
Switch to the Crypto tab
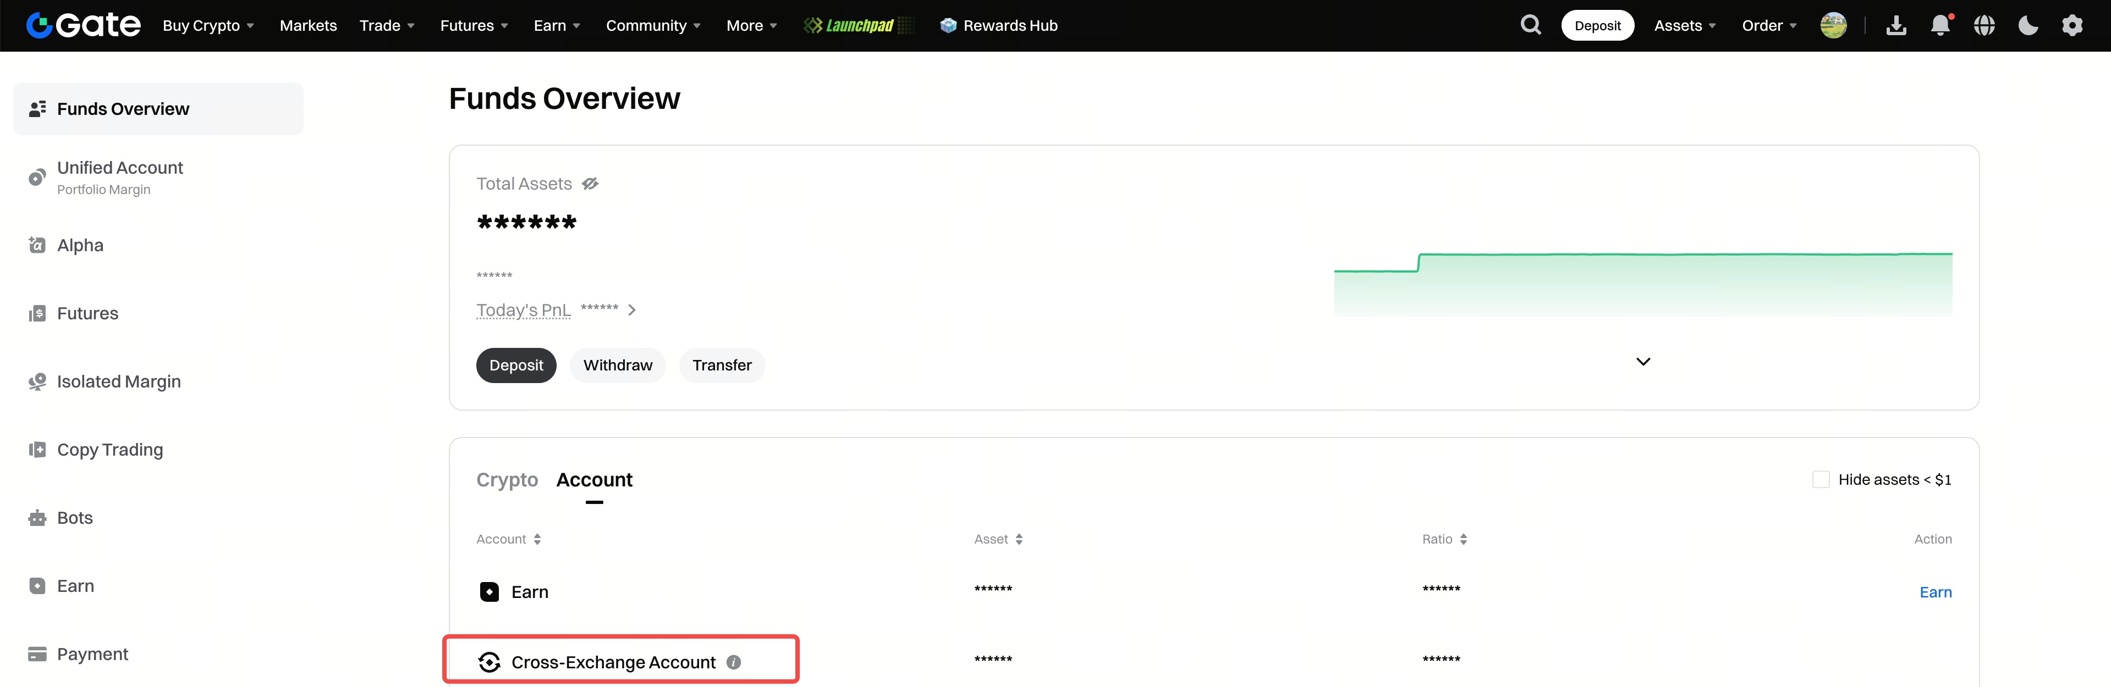click(507, 480)
